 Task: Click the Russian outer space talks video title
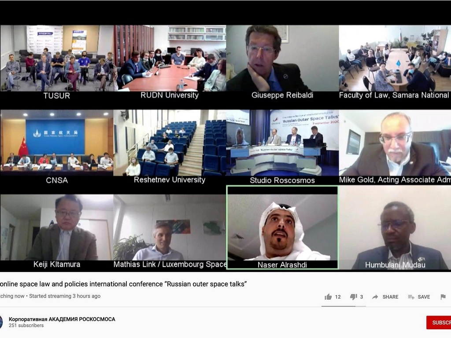click(123, 284)
